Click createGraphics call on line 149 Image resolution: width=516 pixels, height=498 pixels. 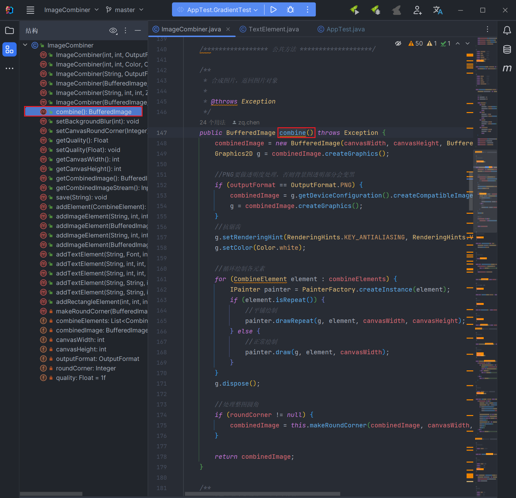pos(351,154)
